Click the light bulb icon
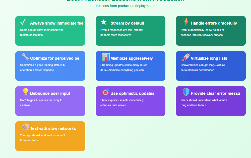Image resolution: width=251 pixels, height=158 pixels. pyautogui.click(x=25, y=92)
